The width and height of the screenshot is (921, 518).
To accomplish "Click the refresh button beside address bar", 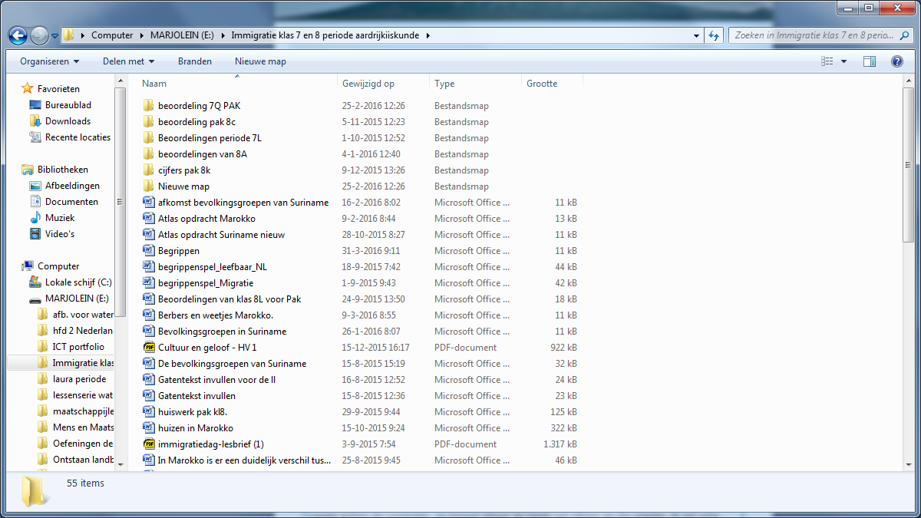I will click(x=714, y=35).
